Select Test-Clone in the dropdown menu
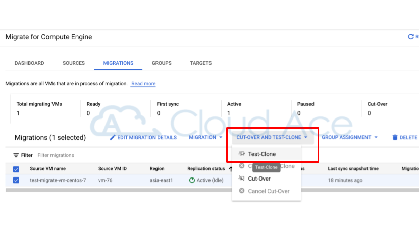 click(x=267, y=154)
